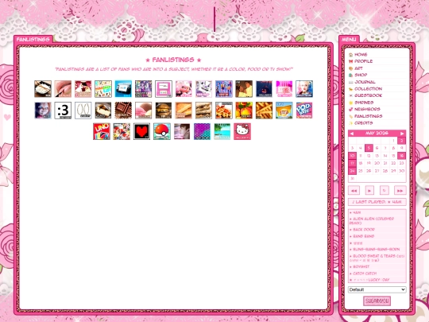This screenshot has height=322, width=429.
Task: Click the shopping bag icon beside Shop
Action: click(351, 75)
